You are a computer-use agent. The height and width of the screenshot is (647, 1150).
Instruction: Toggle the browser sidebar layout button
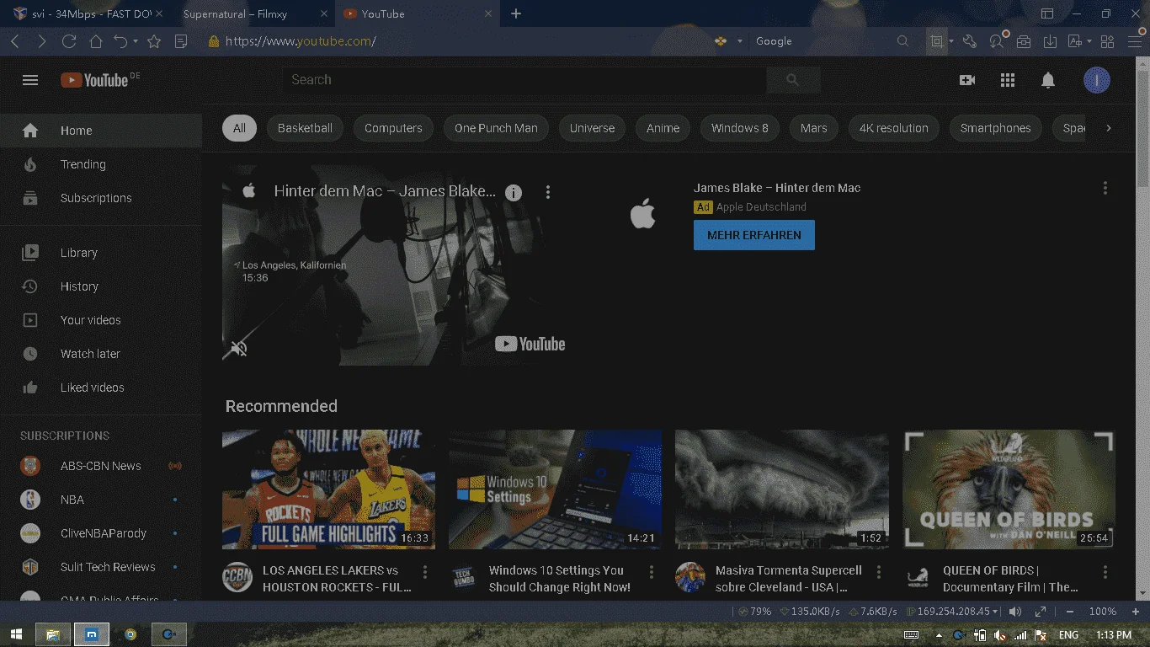[x=1047, y=13]
